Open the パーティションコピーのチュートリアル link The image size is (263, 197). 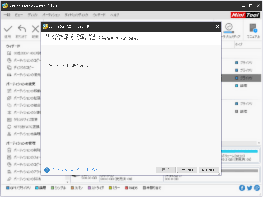(74, 169)
